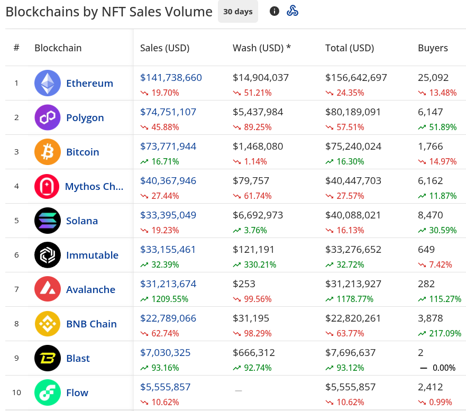Click Polygon sales change 45.88%
The height and width of the screenshot is (411, 466).
[160, 127]
